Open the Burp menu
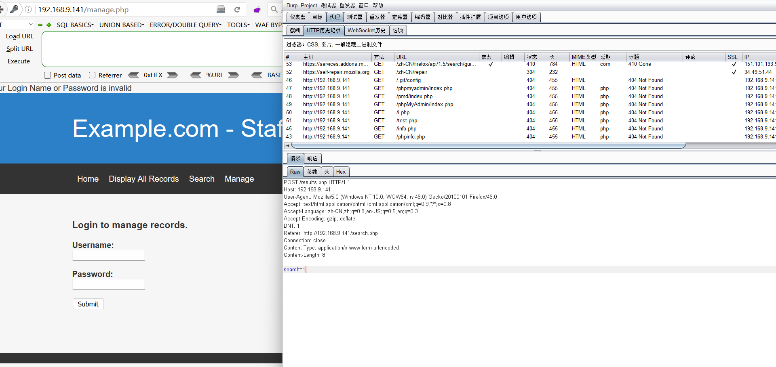776x367 pixels. tap(292, 5)
